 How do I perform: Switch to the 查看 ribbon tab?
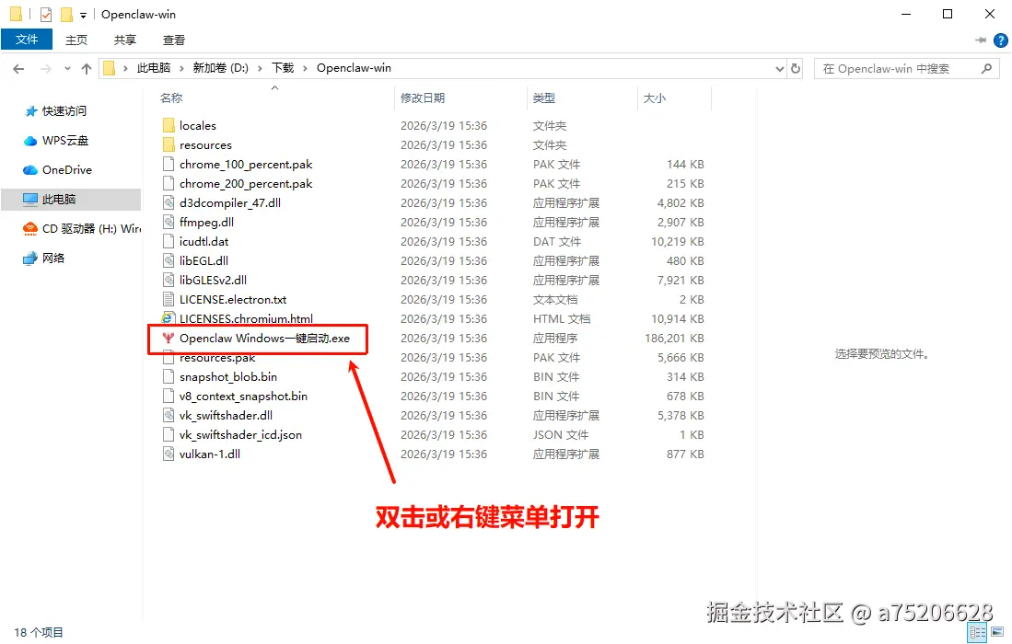click(174, 40)
